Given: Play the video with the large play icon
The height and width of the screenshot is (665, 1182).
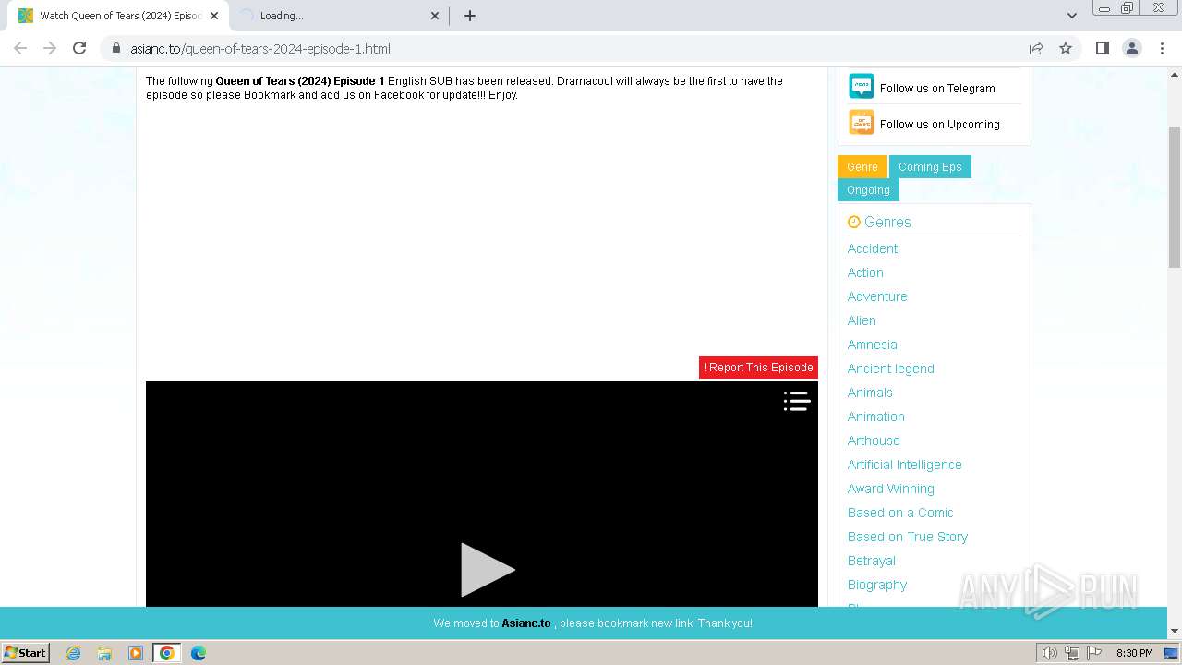Looking at the screenshot, I should point(488,569).
